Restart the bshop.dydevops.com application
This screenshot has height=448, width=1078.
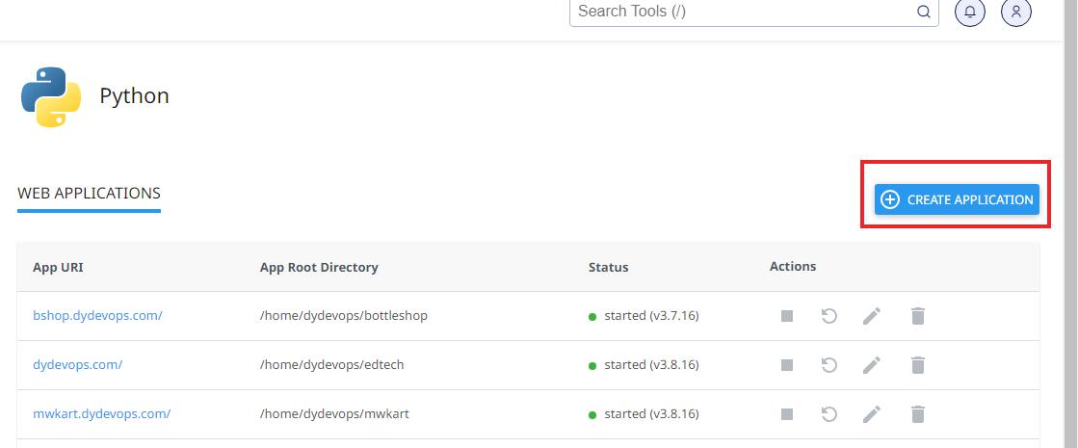coord(829,316)
